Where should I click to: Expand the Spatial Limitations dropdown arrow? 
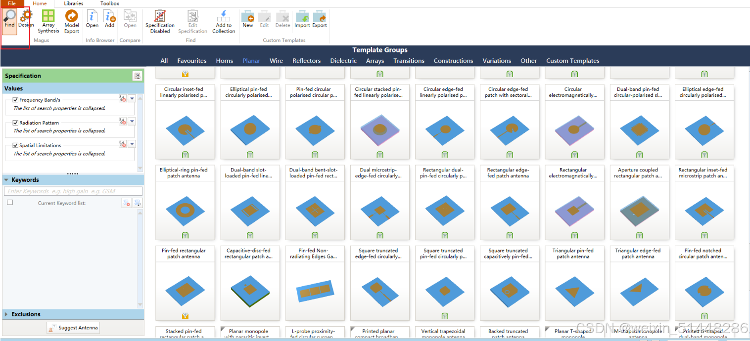132,144
